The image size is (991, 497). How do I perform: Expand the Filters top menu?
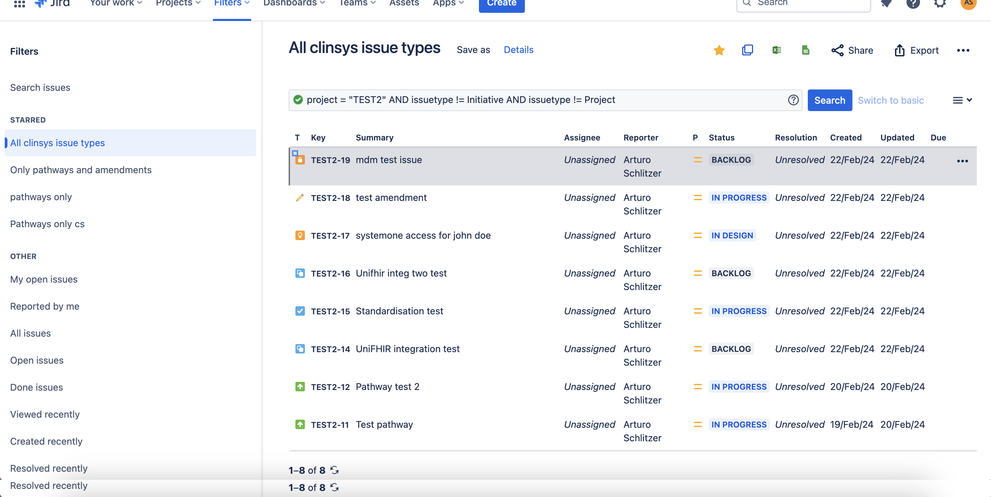click(x=232, y=3)
